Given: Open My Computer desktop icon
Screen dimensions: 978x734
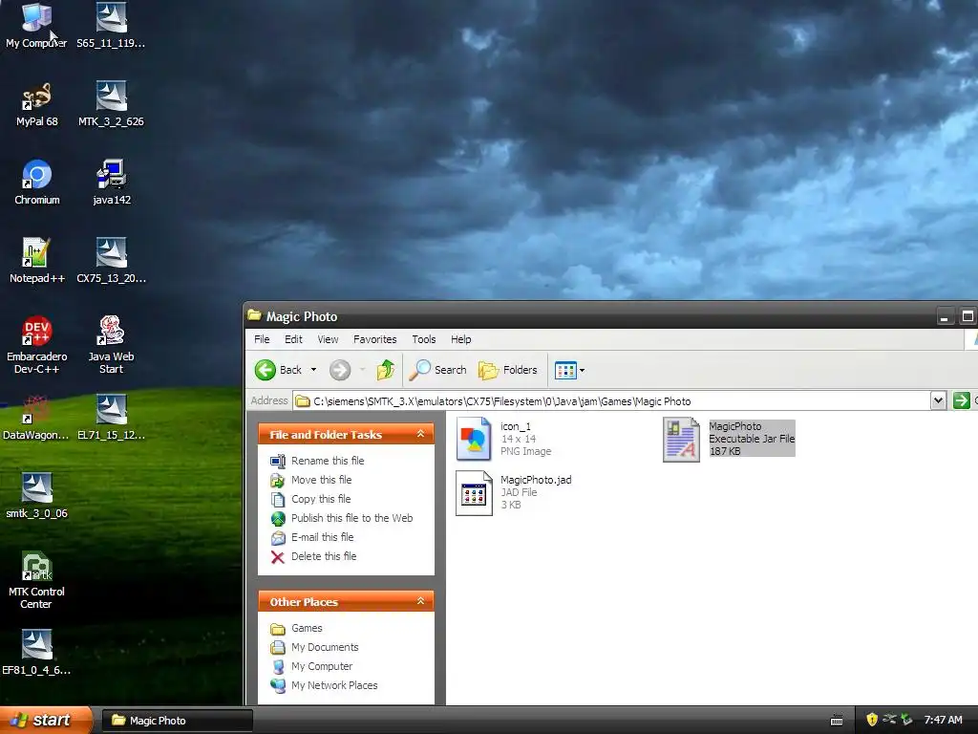Looking at the screenshot, I should click(36, 26).
